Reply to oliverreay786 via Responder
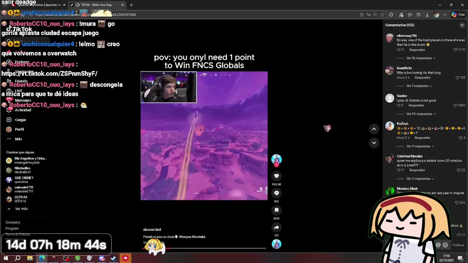Viewport: 468px width, 263px height. pos(417,50)
